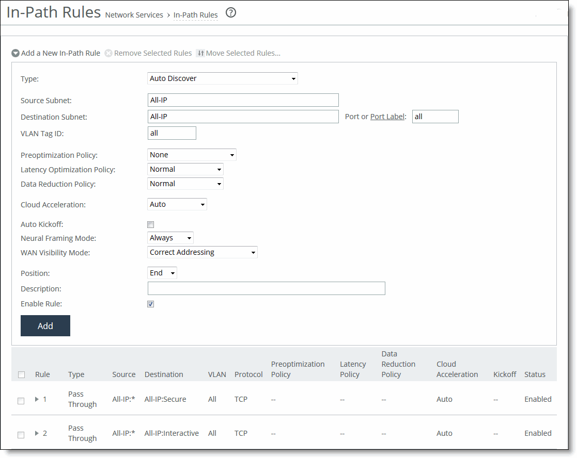Open the Position dropdown set to End
The height and width of the screenshot is (458, 577).
pyautogui.click(x=171, y=273)
